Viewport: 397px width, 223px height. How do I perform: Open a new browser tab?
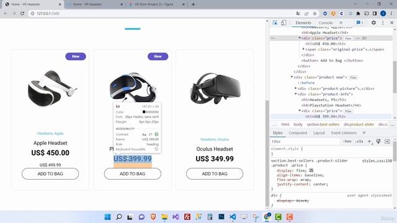pos(193,4)
